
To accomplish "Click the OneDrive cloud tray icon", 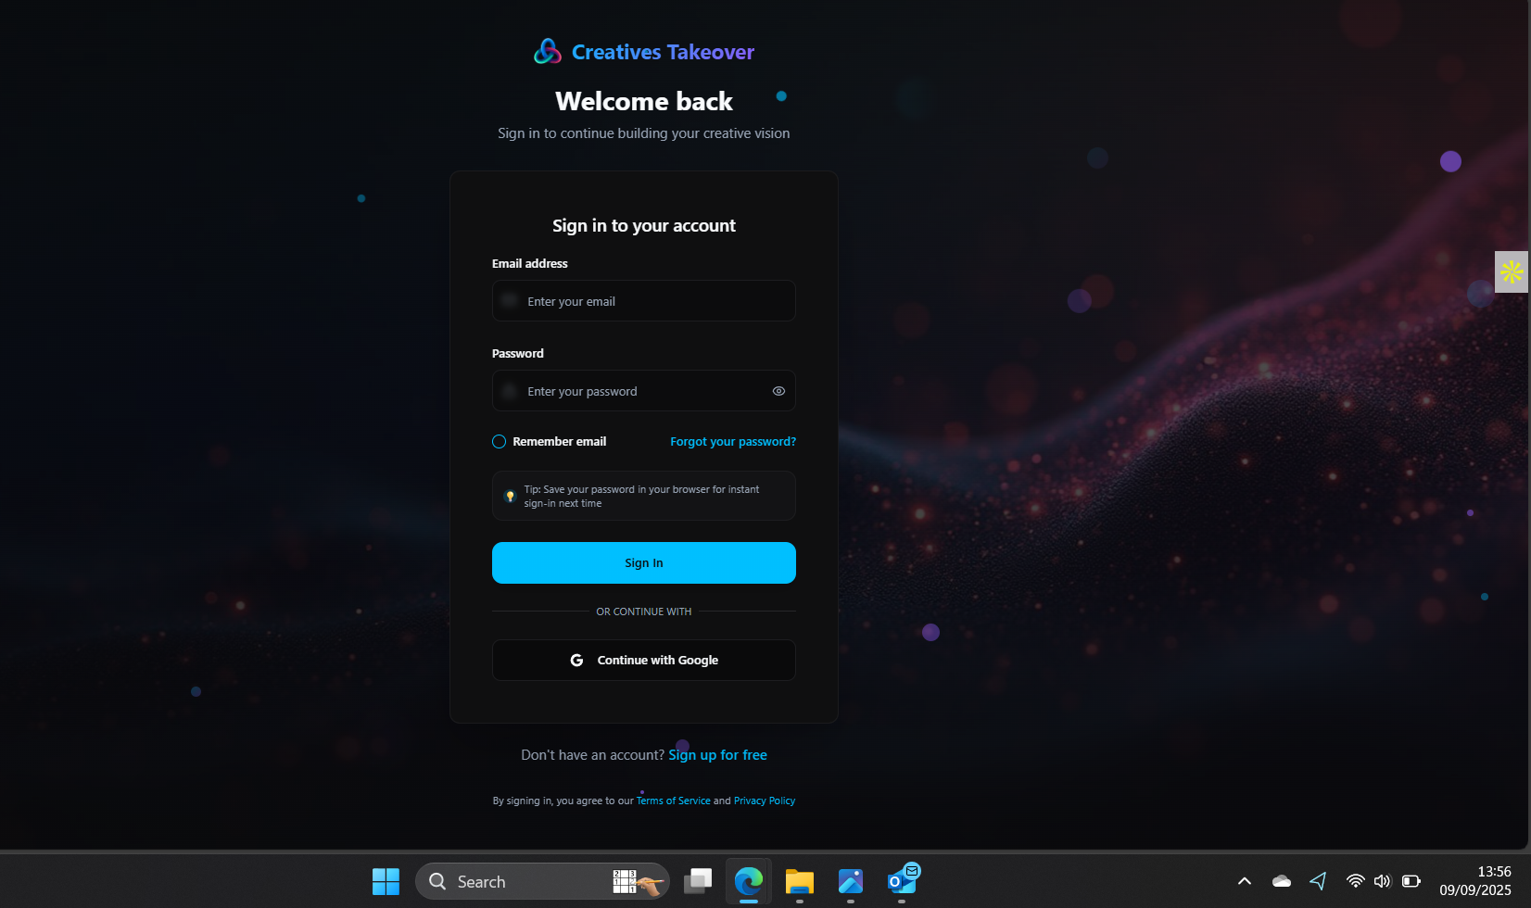I will (x=1281, y=881).
